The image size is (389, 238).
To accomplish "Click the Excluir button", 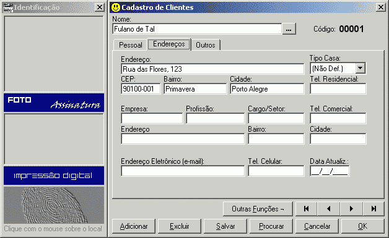I will pyautogui.click(x=180, y=226).
